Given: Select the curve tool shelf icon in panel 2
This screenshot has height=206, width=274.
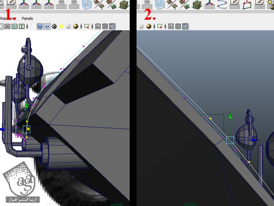Looking at the screenshot, I should click(222, 5).
